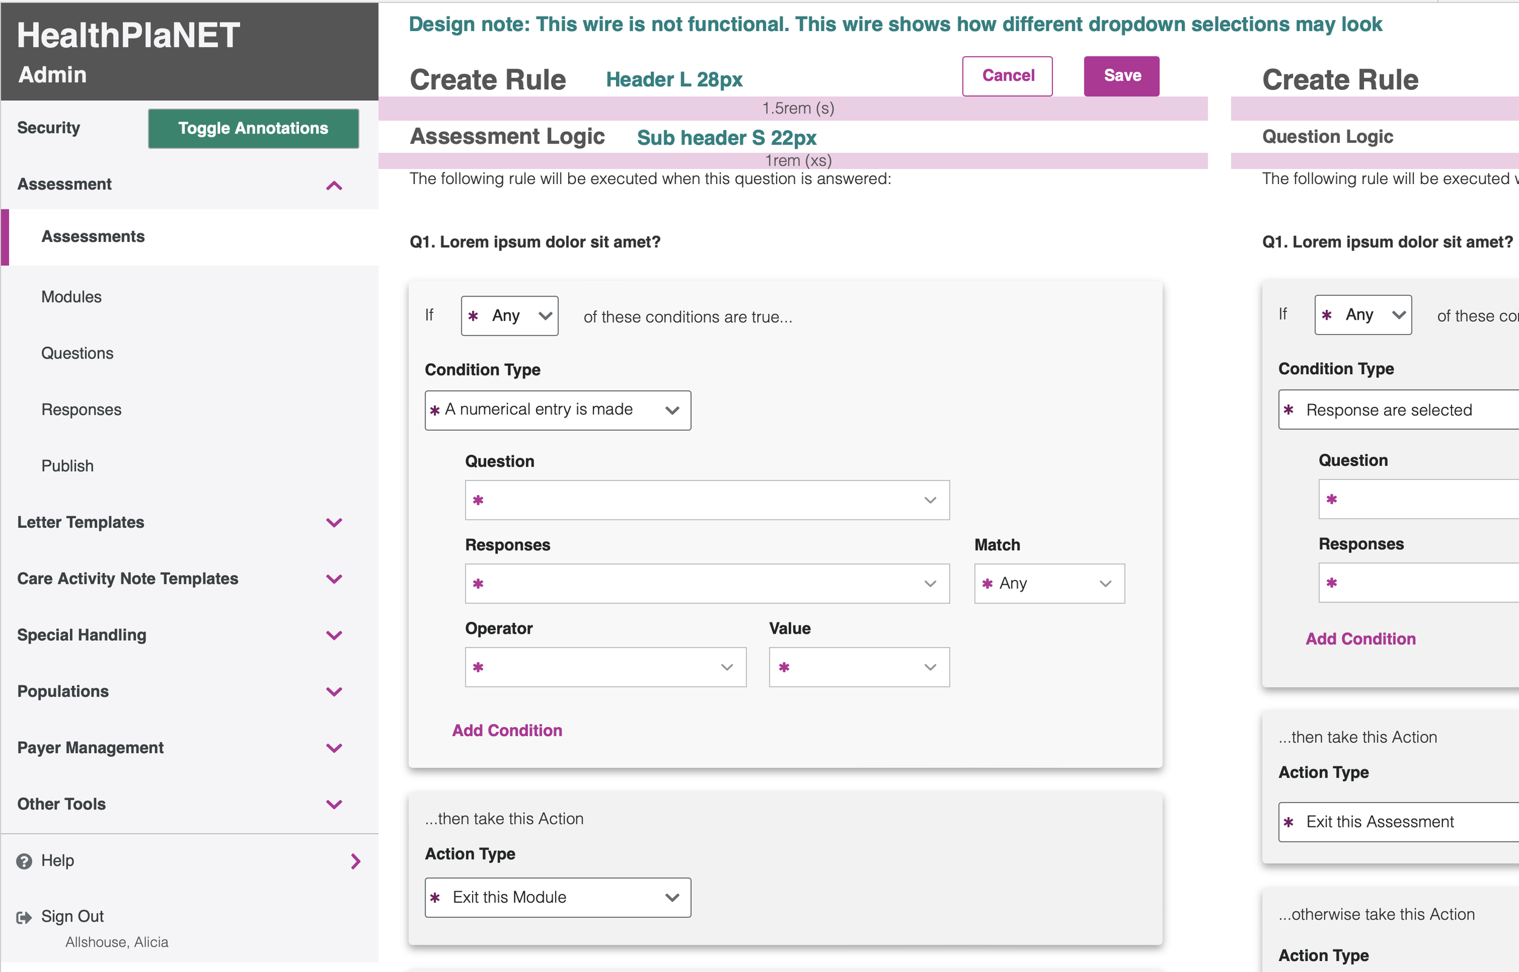Click Toggle Annotations button
Screen dimensions: 1519x972
tap(253, 128)
